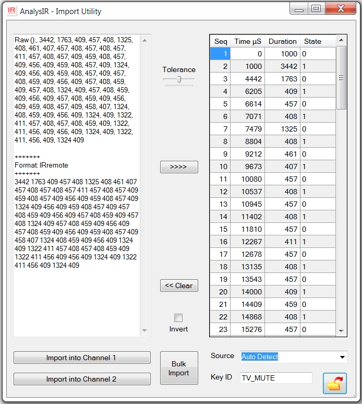The height and width of the screenshot is (404, 362).
Task: Click time cell 14868
Action: coord(247,317)
